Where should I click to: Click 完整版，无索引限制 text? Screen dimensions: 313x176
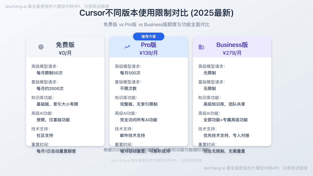pyautogui.click(x=139, y=104)
